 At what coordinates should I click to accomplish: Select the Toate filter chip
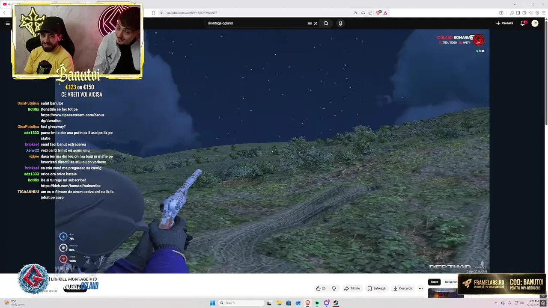click(434, 282)
